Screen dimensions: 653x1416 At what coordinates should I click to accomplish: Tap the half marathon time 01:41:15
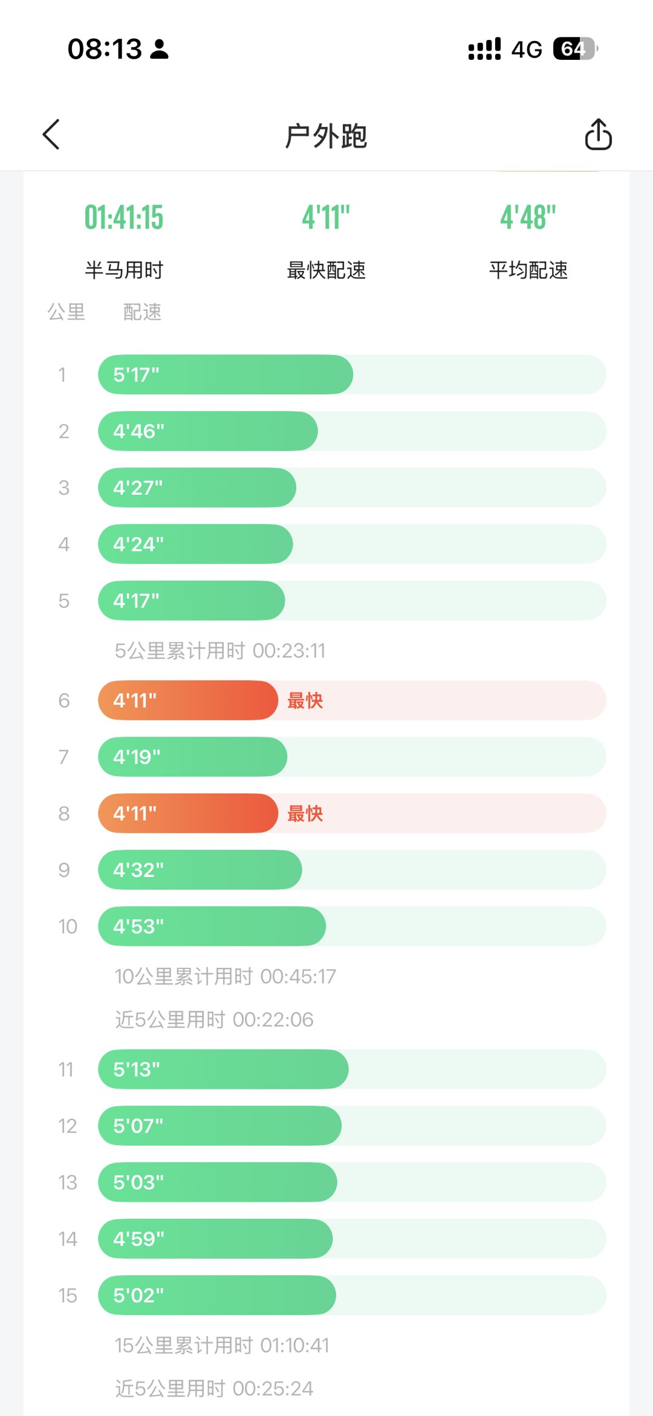tap(124, 218)
